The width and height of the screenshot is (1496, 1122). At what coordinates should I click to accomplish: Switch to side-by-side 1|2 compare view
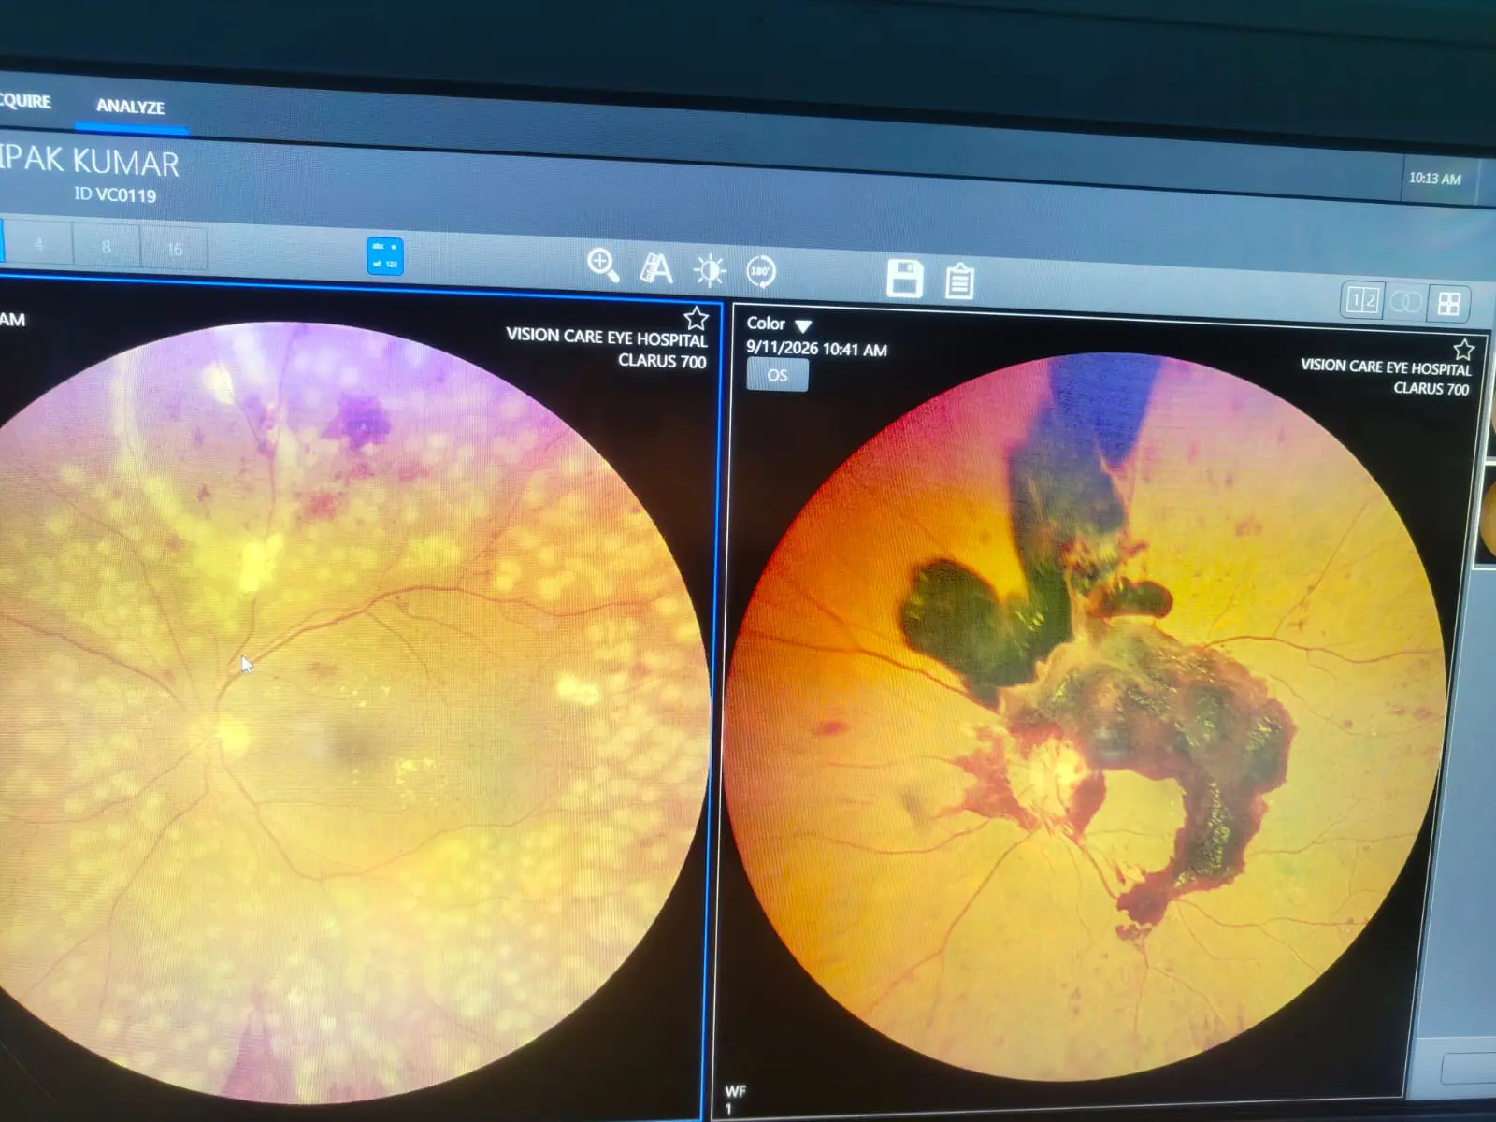coord(1361,301)
